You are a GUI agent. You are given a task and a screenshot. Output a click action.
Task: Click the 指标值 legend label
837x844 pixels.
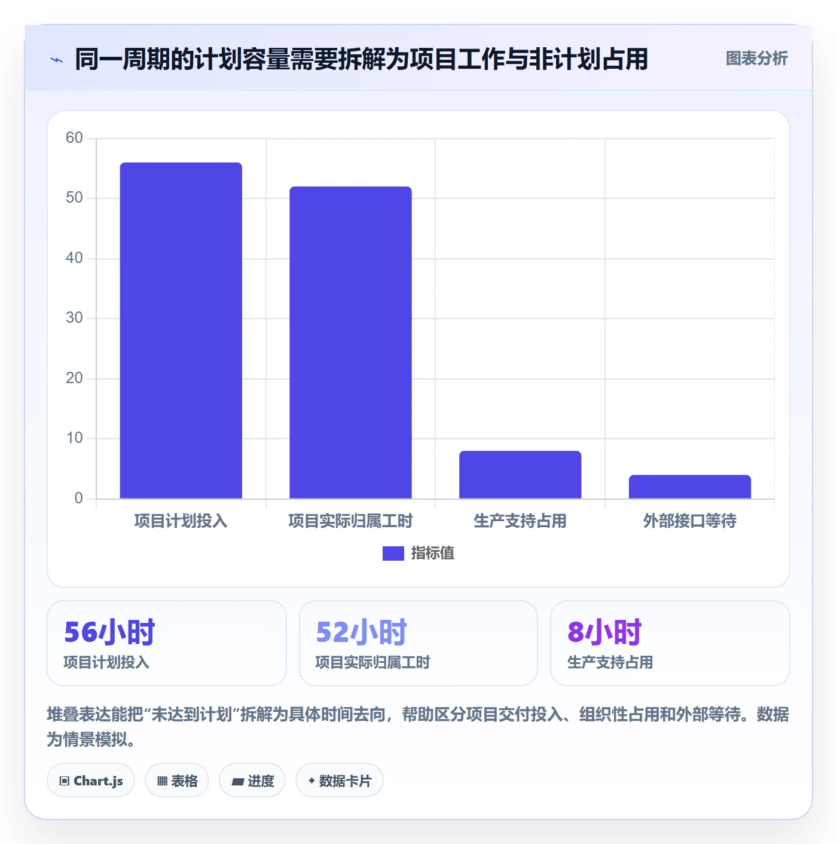[432, 554]
